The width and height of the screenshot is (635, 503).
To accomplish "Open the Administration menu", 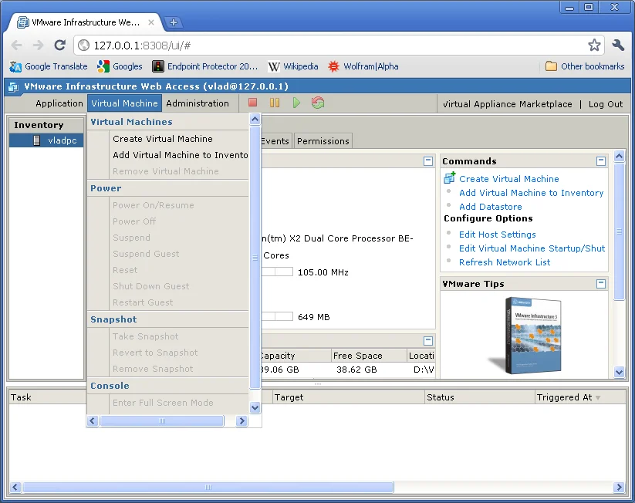I will [x=198, y=103].
